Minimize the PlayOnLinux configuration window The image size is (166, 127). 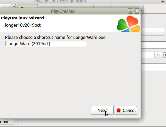[163, 1]
